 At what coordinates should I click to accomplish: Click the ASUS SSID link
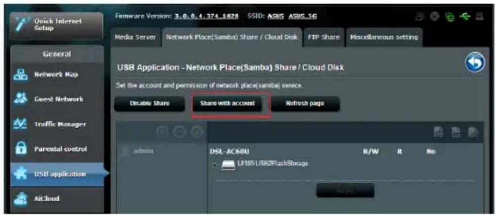(277, 16)
